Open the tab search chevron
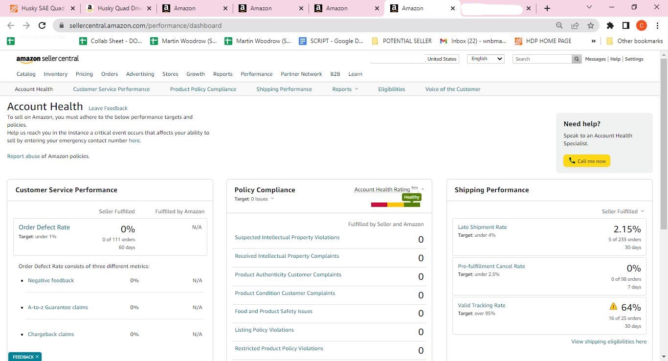 tap(589, 7)
